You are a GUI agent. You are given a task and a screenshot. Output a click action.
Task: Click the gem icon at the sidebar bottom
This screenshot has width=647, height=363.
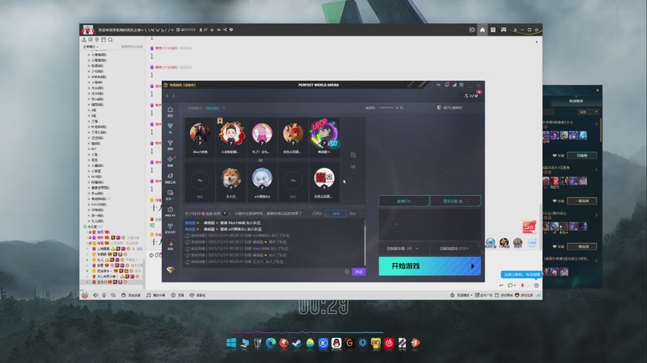(170, 269)
